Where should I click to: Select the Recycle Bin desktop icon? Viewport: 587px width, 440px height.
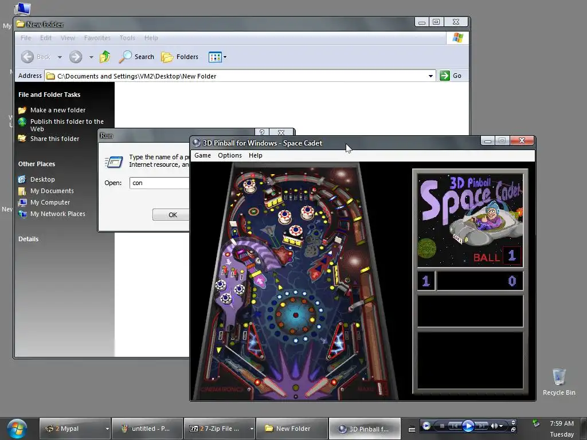tap(559, 382)
